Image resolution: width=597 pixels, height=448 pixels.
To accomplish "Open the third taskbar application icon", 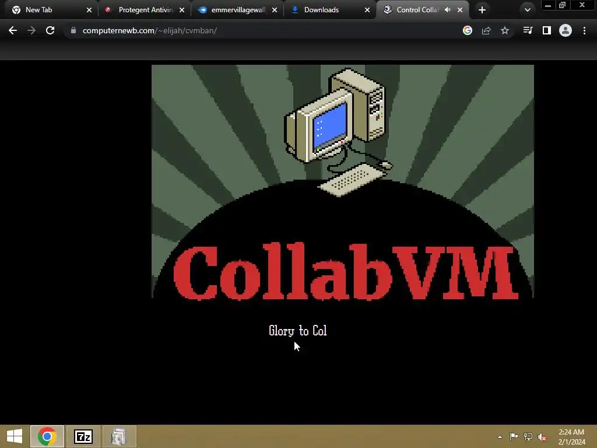I will tap(119, 436).
